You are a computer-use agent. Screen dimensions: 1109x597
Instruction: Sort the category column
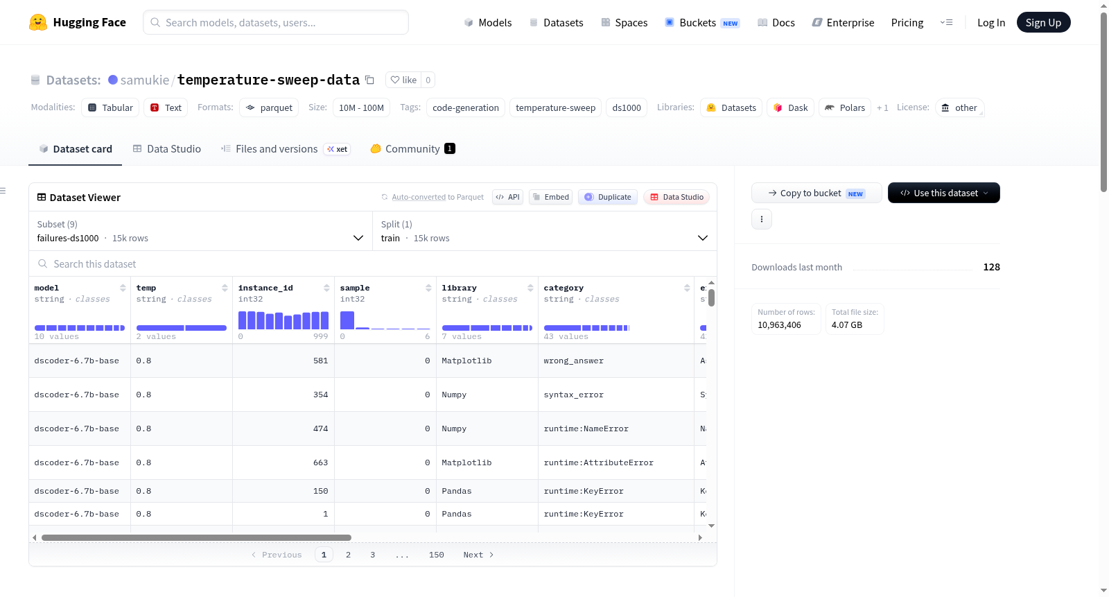(x=687, y=288)
